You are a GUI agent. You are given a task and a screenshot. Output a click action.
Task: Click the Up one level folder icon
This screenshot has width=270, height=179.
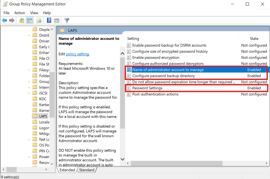tap(22, 21)
